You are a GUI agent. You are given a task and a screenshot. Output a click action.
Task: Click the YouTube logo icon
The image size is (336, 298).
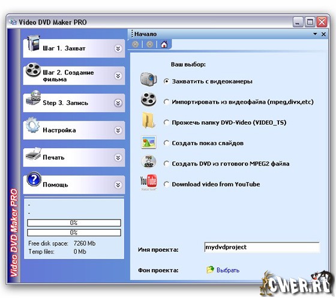pyautogui.click(x=148, y=182)
